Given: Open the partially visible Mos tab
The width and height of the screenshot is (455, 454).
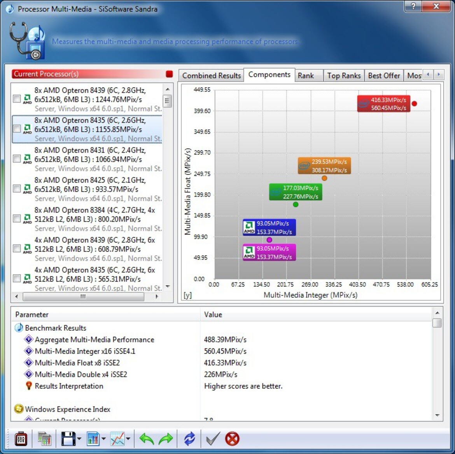Looking at the screenshot, I should [x=413, y=75].
